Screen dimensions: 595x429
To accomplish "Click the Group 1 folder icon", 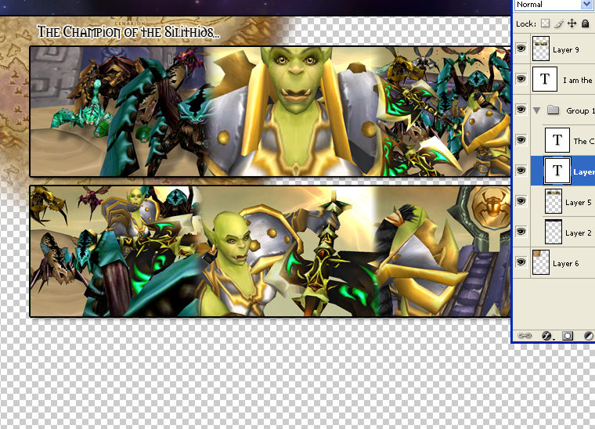I will pyautogui.click(x=554, y=110).
